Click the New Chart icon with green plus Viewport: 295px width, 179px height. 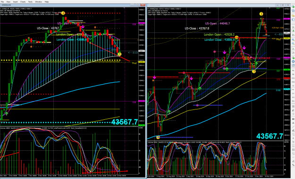coord(293,7)
